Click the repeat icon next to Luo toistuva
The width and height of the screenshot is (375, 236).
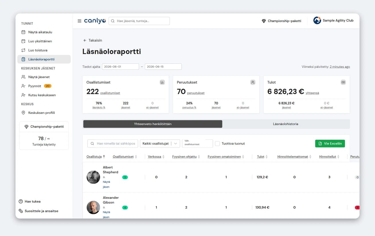[24, 50]
